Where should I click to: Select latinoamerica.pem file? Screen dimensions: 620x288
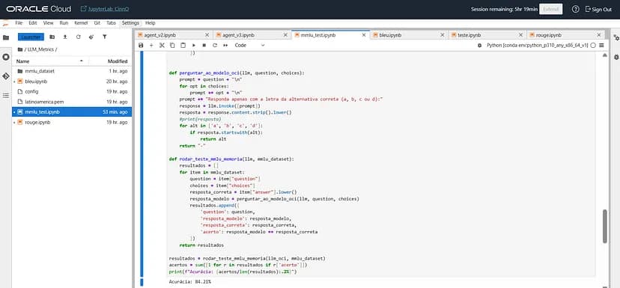pos(72,102)
